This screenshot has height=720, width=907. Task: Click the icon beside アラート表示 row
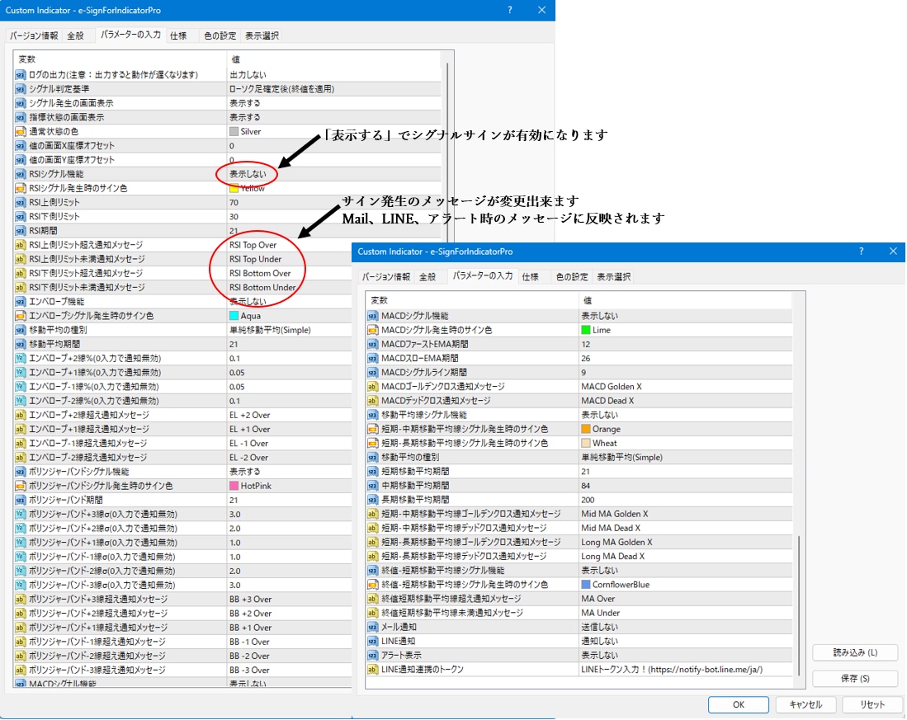[x=372, y=656]
